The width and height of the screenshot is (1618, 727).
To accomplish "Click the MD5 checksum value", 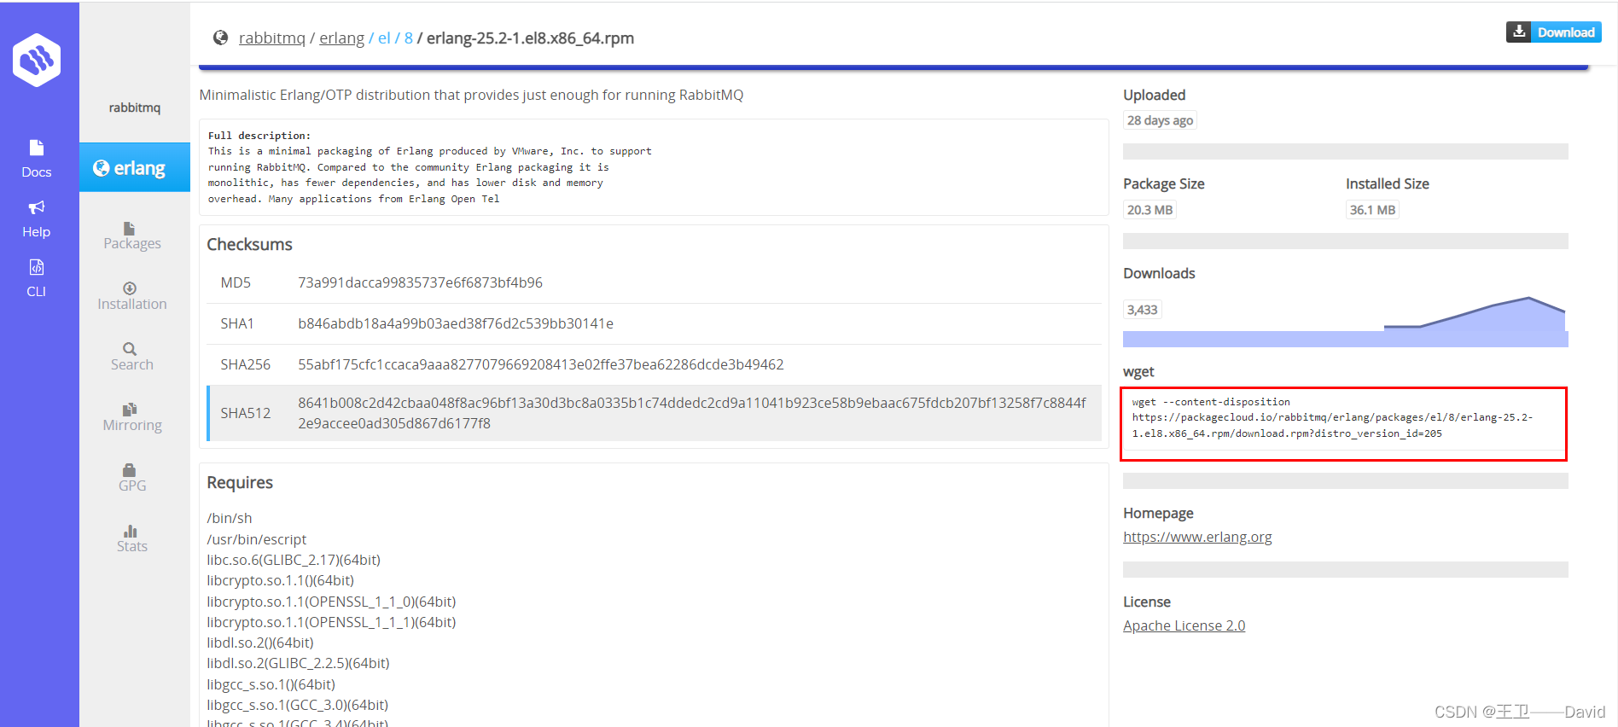I will point(420,282).
